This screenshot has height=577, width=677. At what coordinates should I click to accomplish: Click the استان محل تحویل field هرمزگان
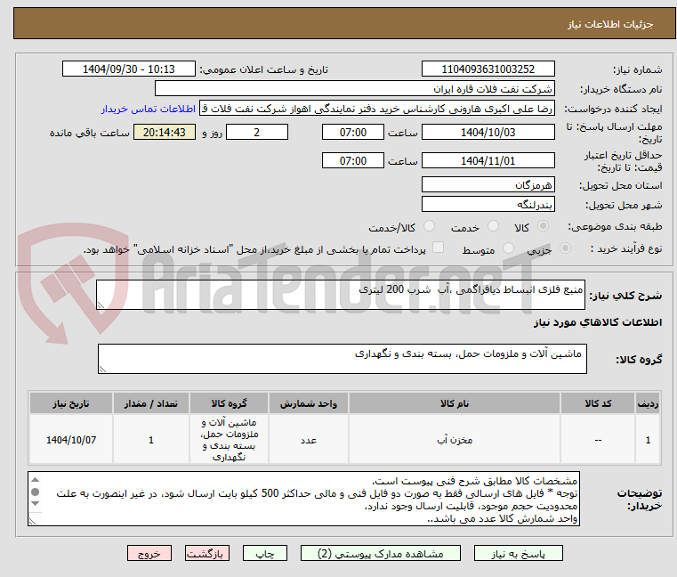point(488,184)
